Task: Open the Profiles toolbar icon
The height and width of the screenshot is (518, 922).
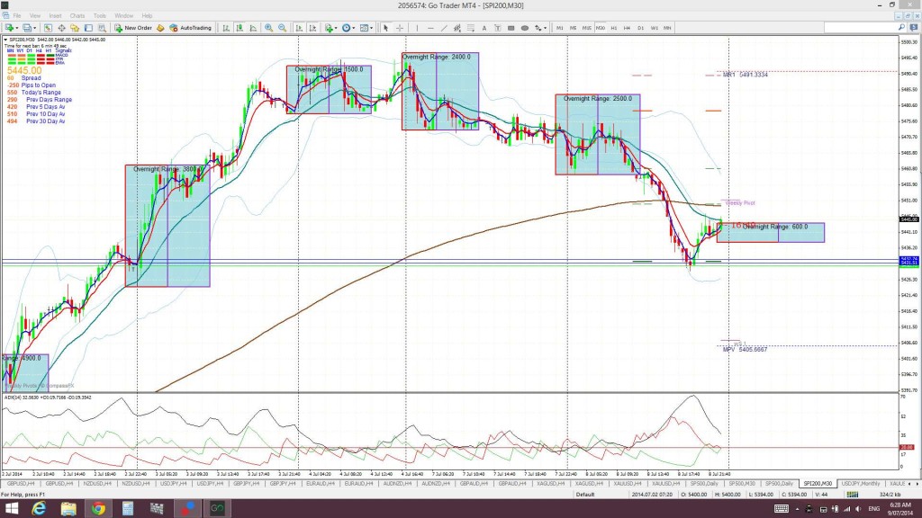Action: pyautogui.click(x=26, y=28)
